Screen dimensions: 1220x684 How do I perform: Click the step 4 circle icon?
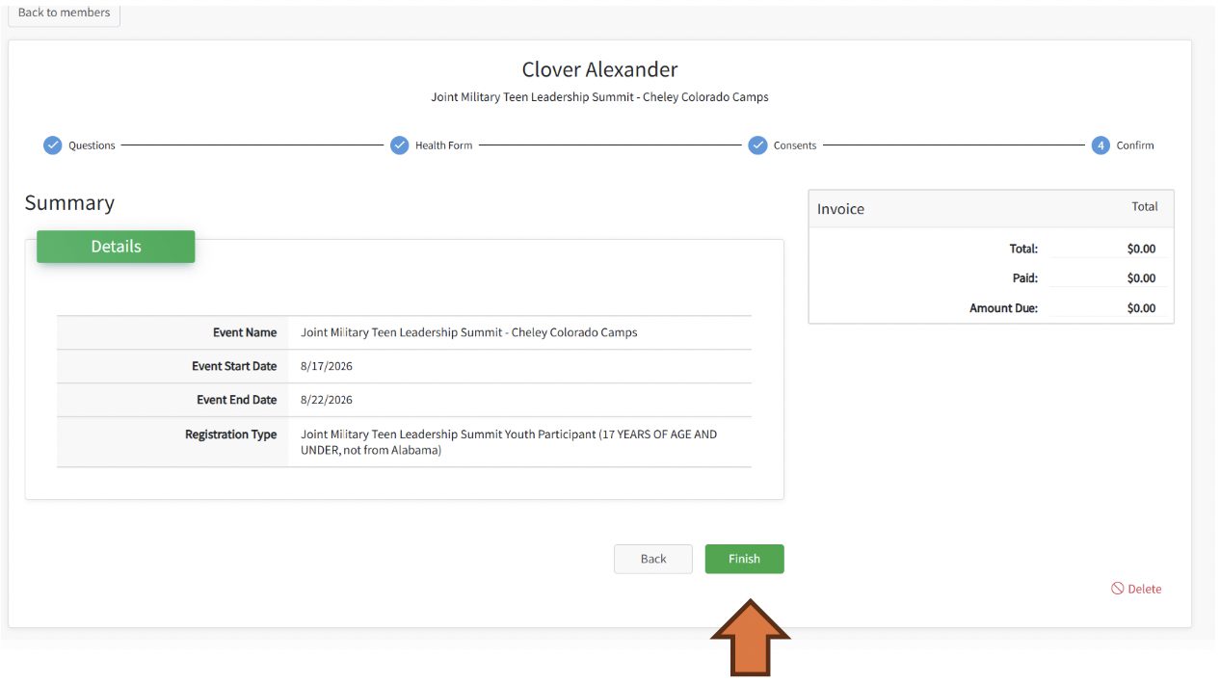tap(1101, 145)
